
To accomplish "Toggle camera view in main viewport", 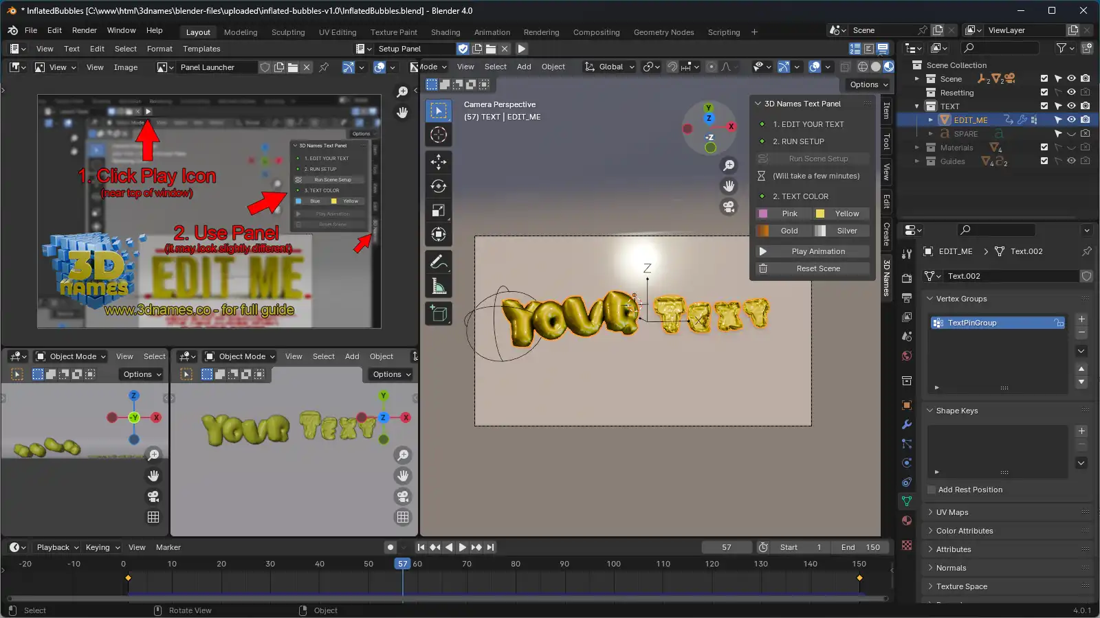I will [729, 207].
